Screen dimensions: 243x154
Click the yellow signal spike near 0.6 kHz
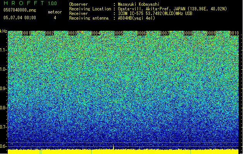[114, 147]
